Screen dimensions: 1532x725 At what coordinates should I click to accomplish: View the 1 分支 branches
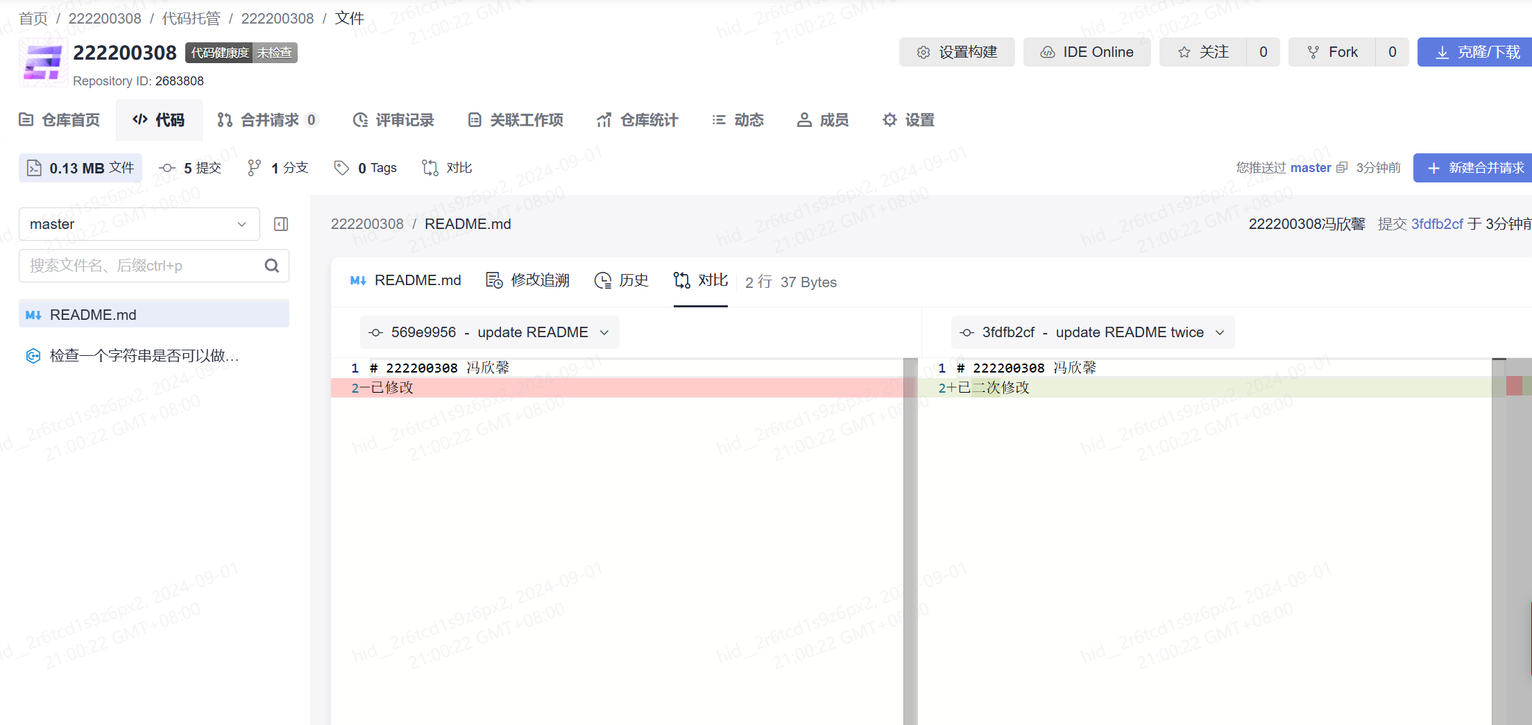tap(278, 168)
